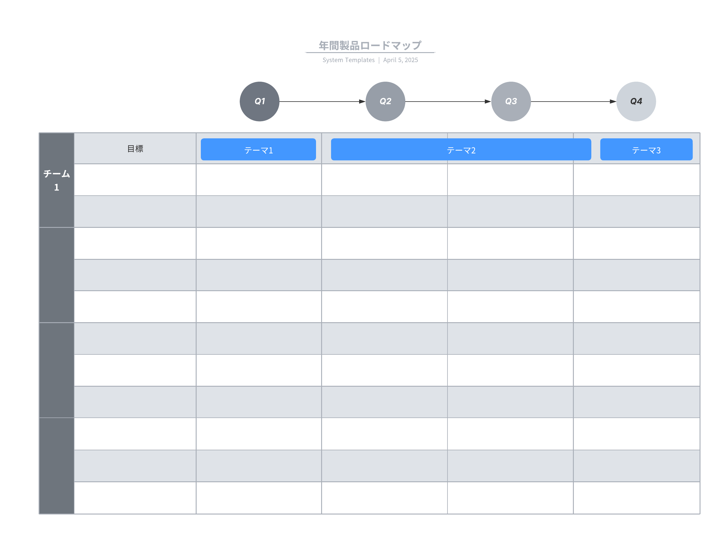Click the Q1 quarter circle
The image size is (724, 538).
(259, 101)
